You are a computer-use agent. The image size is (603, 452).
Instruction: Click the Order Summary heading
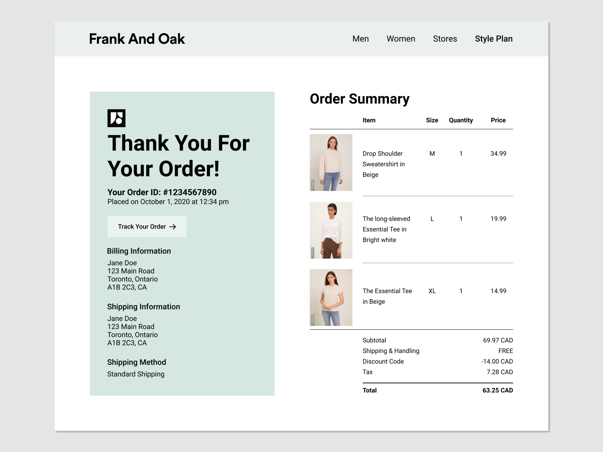[359, 99]
